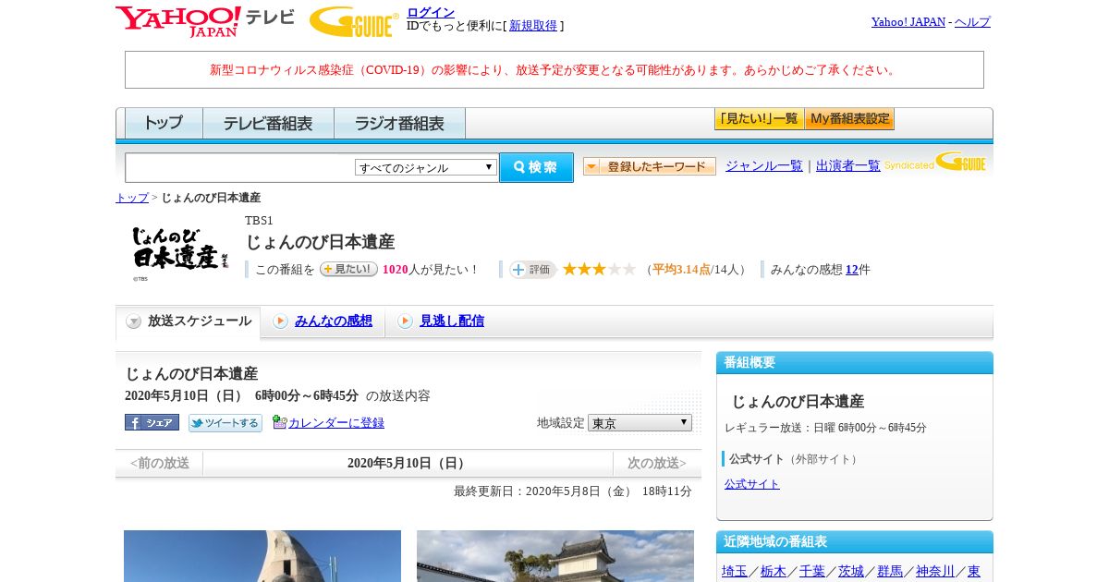The image size is (1109, 582).
Task: Open the 千葉 regional listing link
Action: click(812, 571)
